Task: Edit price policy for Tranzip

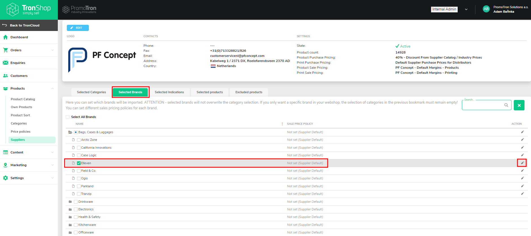Action: [x=522, y=194]
